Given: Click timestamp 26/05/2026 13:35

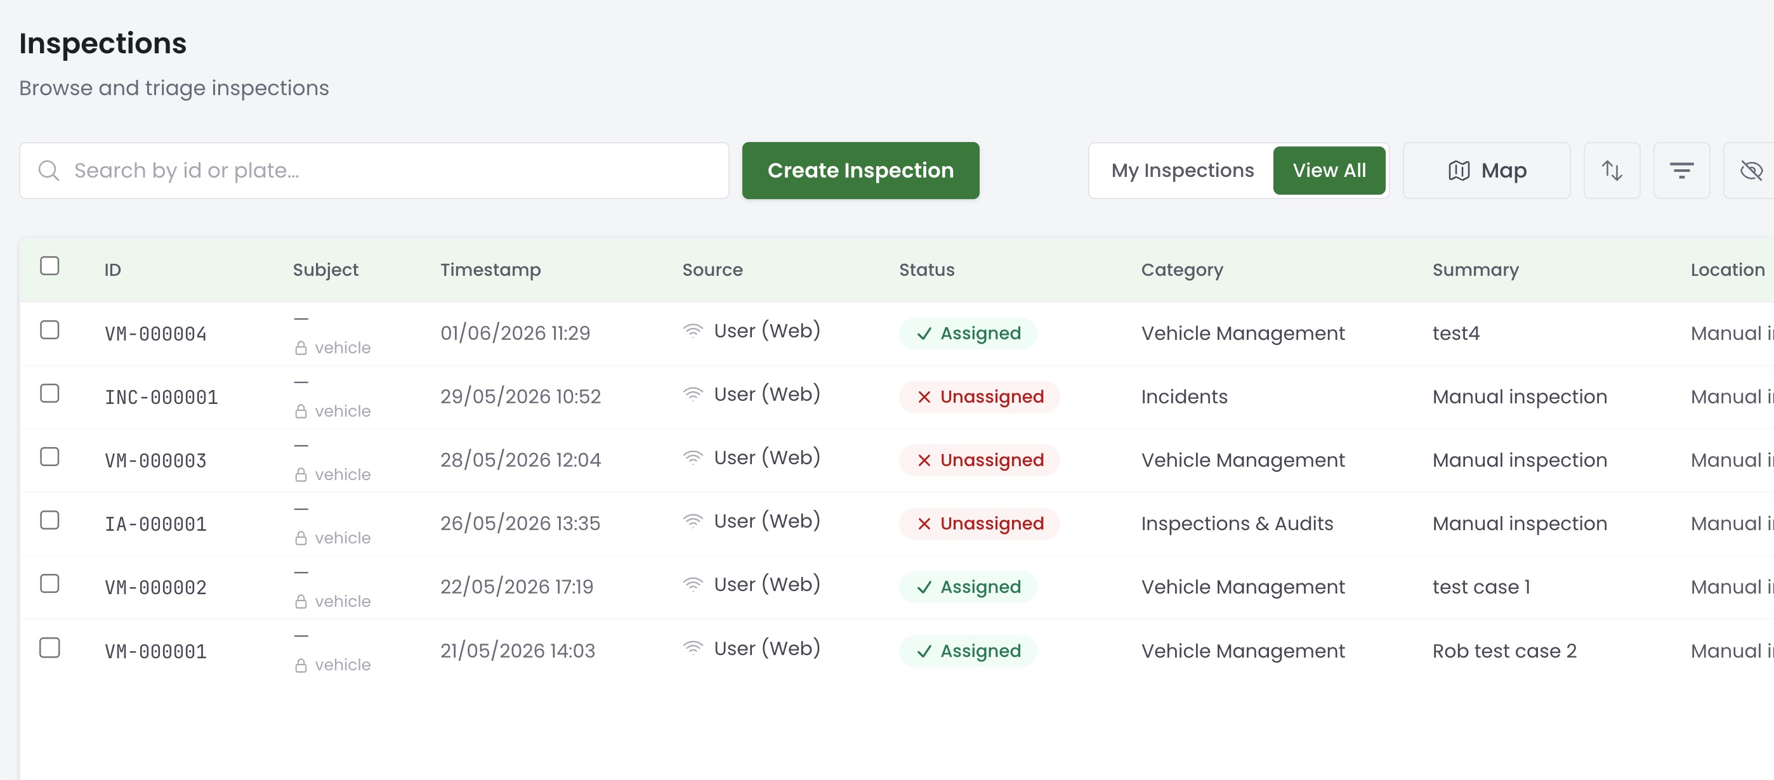Looking at the screenshot, I should [520, 523].
